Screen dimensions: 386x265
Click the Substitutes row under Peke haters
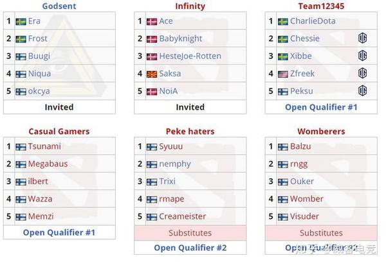click(x=190, y=233)
